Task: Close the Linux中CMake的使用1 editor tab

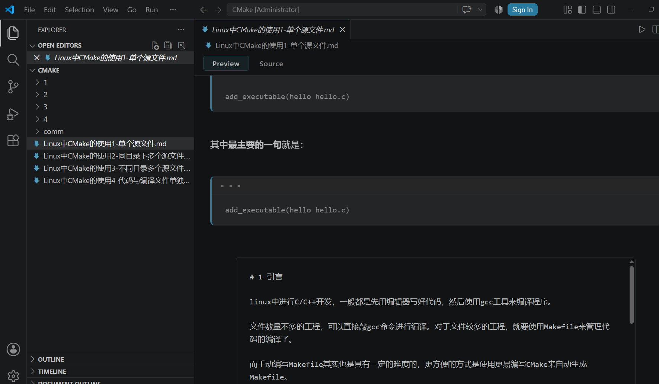Action: click(343, 29)
